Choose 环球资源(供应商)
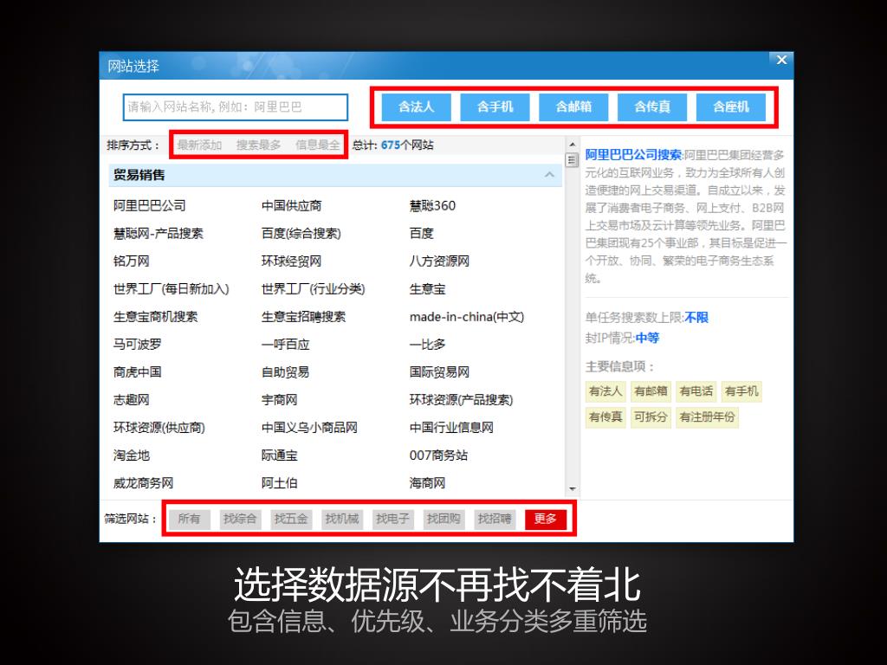Viewport: 887px width, 665px height. click(159, 427)
